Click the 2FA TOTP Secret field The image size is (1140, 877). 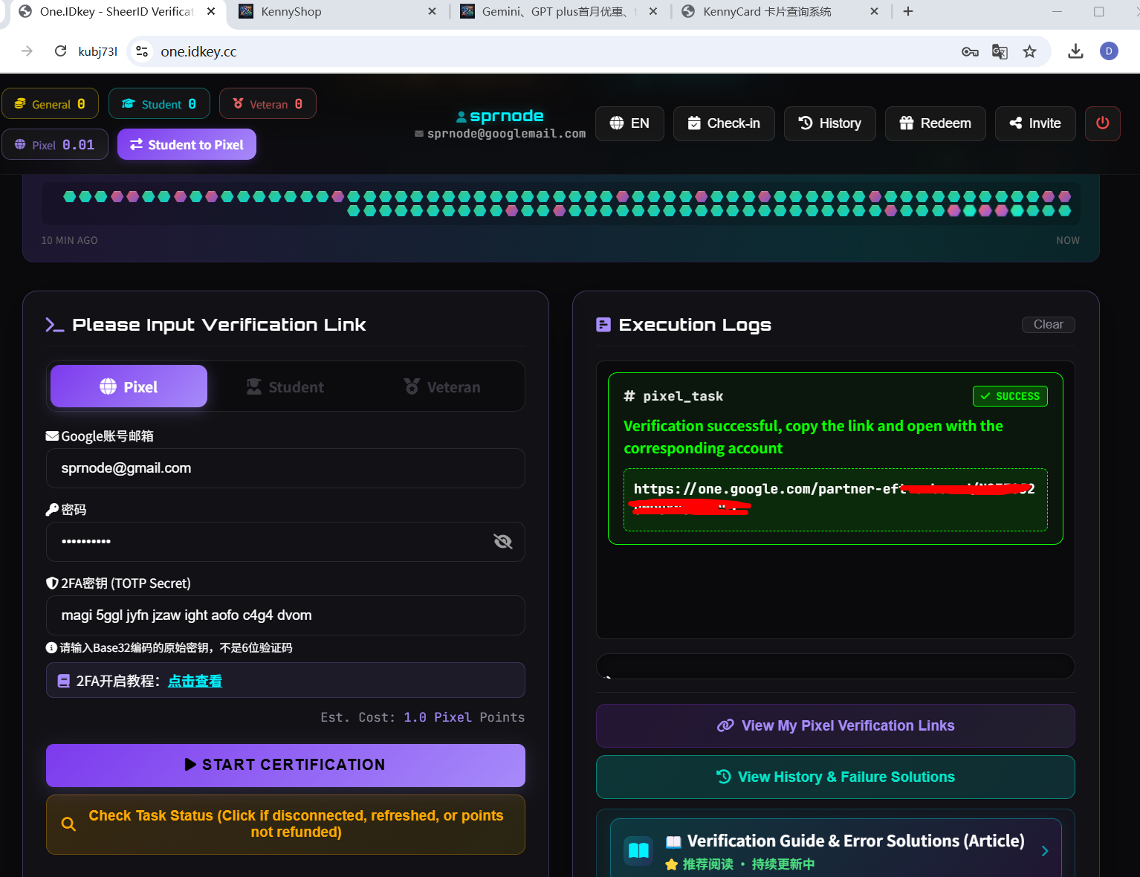(x=285, y=615)
